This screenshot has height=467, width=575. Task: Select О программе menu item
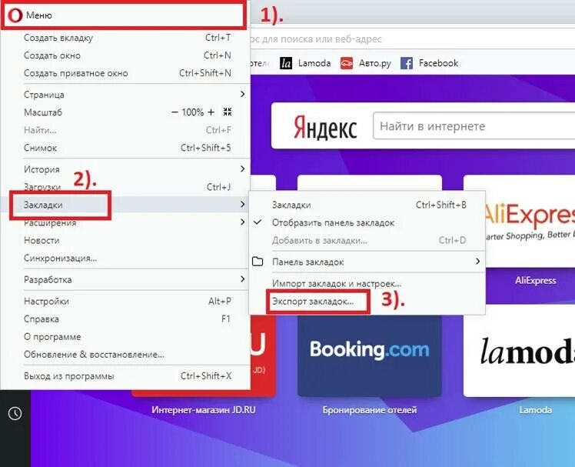[125, 337]
